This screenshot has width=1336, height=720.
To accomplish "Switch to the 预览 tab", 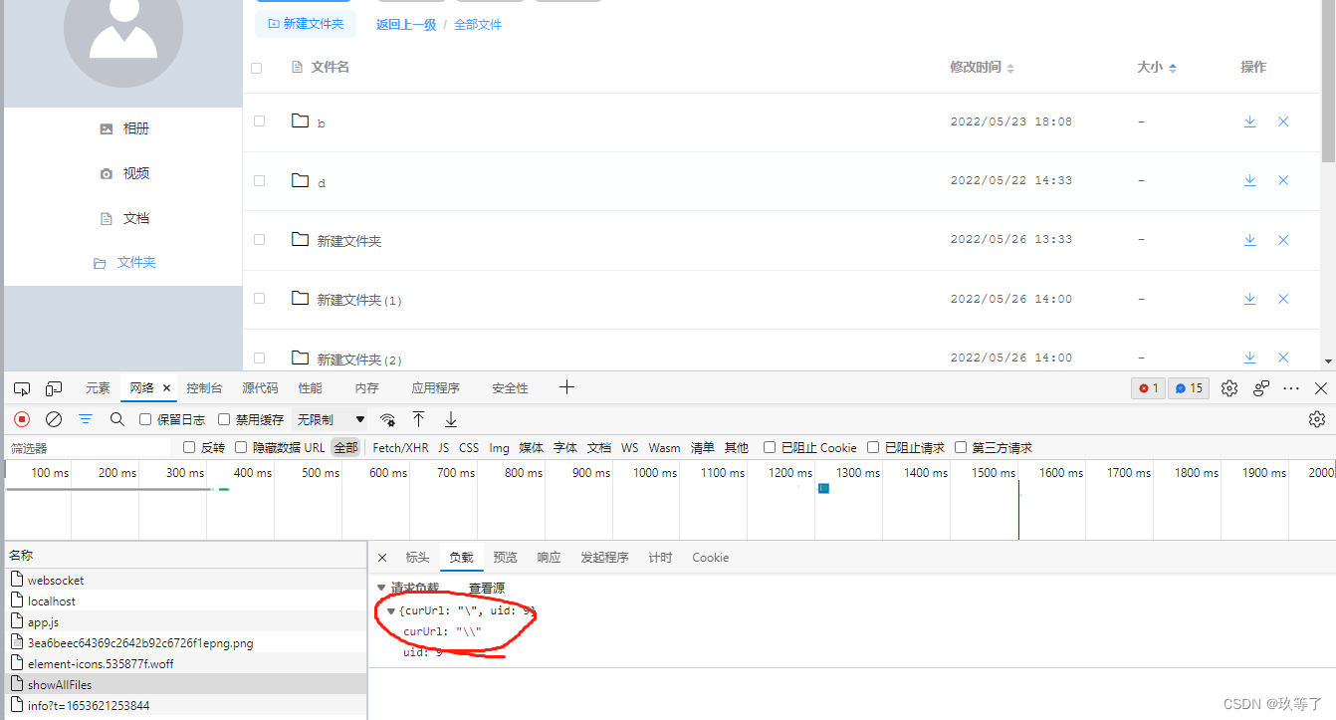I will 505,557.
